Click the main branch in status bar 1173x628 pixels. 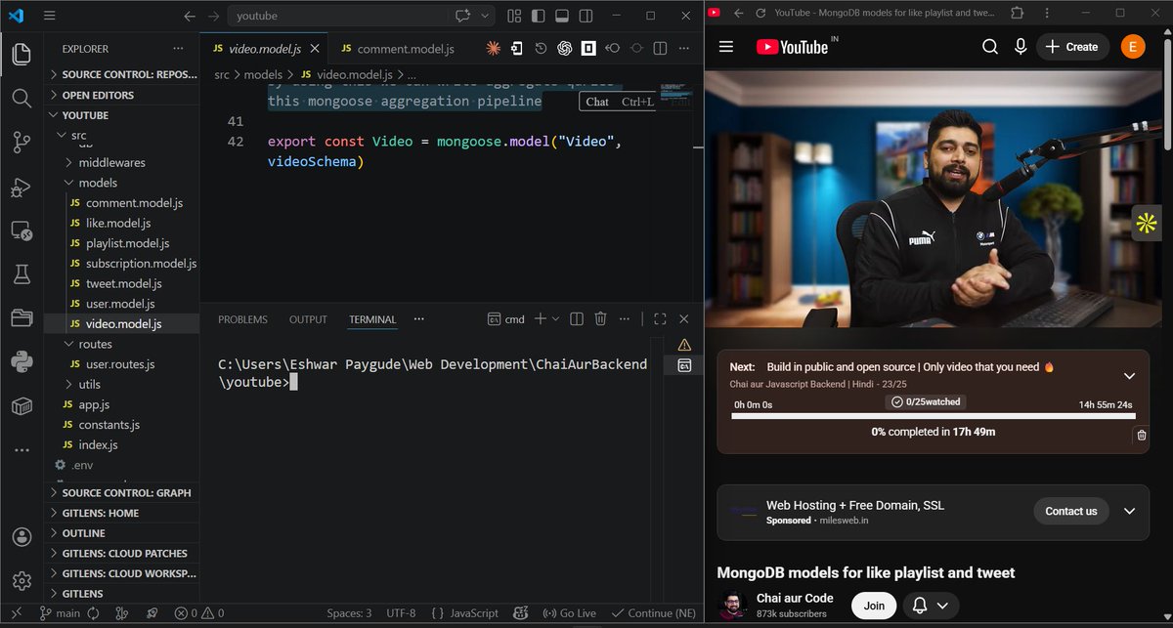(x=60, y=613)
